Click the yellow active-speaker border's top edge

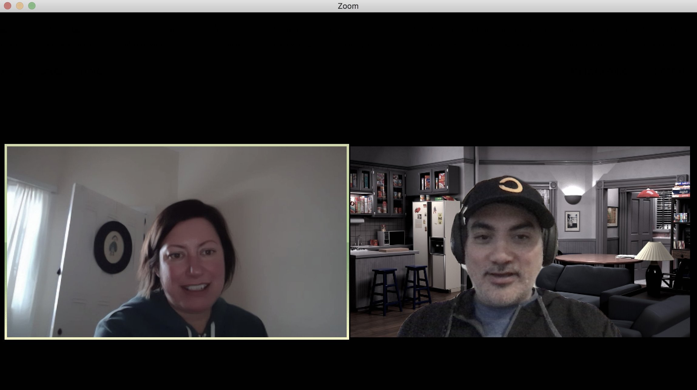click(177, 145)
